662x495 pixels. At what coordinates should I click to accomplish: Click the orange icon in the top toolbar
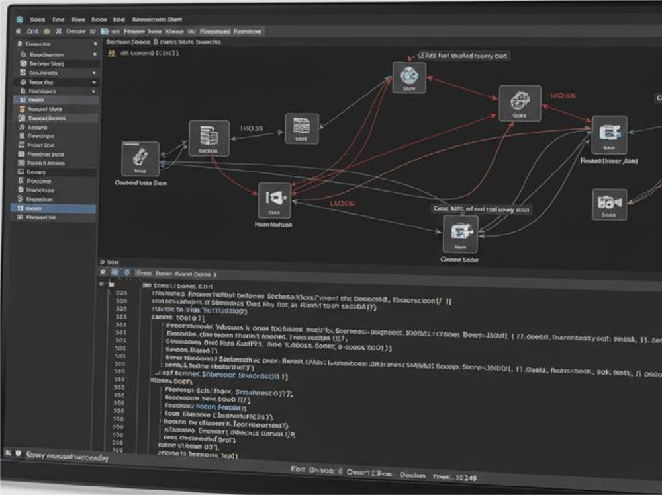click(x=47, y=32)
